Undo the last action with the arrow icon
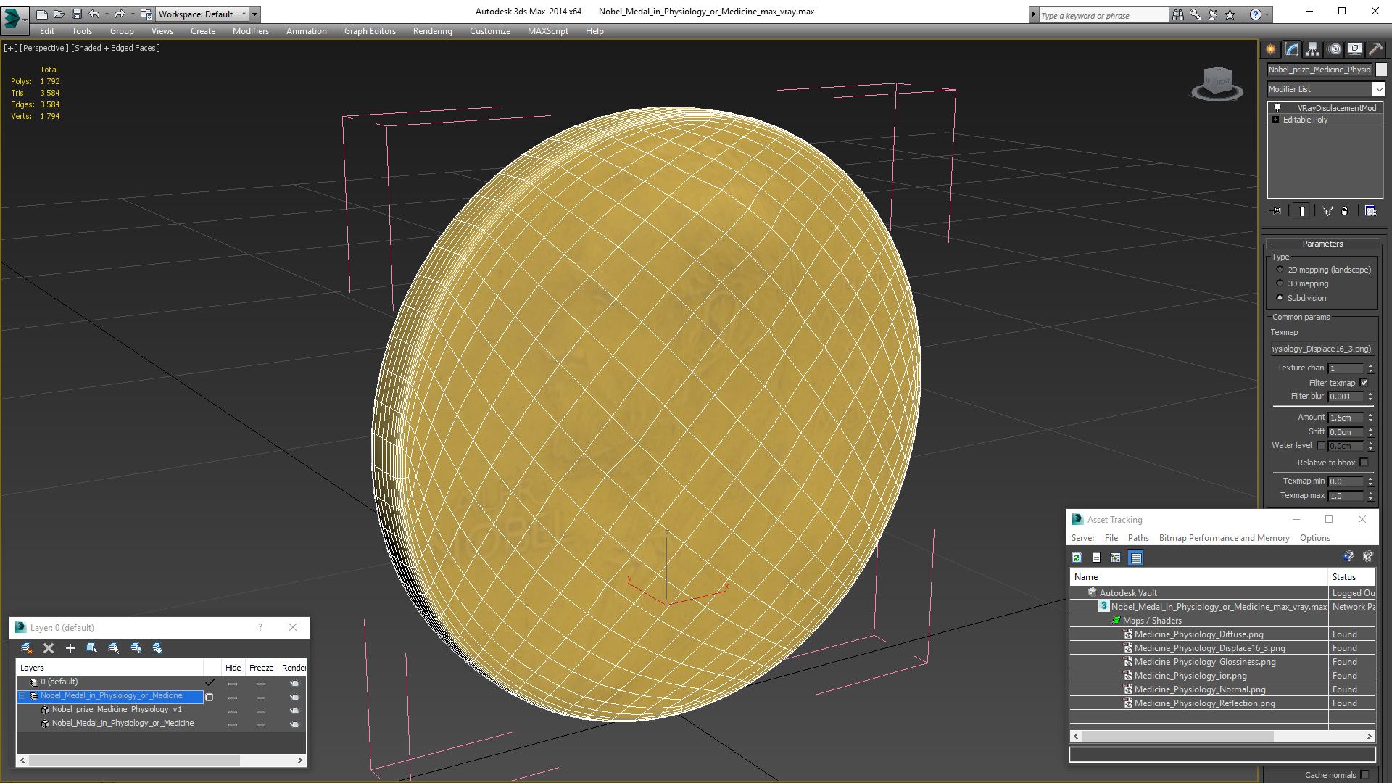The image size is (1392, 783). (94, 14)
